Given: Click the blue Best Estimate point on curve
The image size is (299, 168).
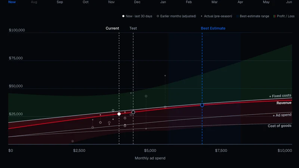Looking at the screenshot, I should (x=202, y=105).
